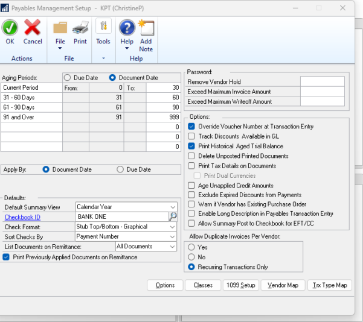Enable Delete Unposted Printed Documents
Screen dimensions: 363x322
pyautogui.click(x=191, y=156)
